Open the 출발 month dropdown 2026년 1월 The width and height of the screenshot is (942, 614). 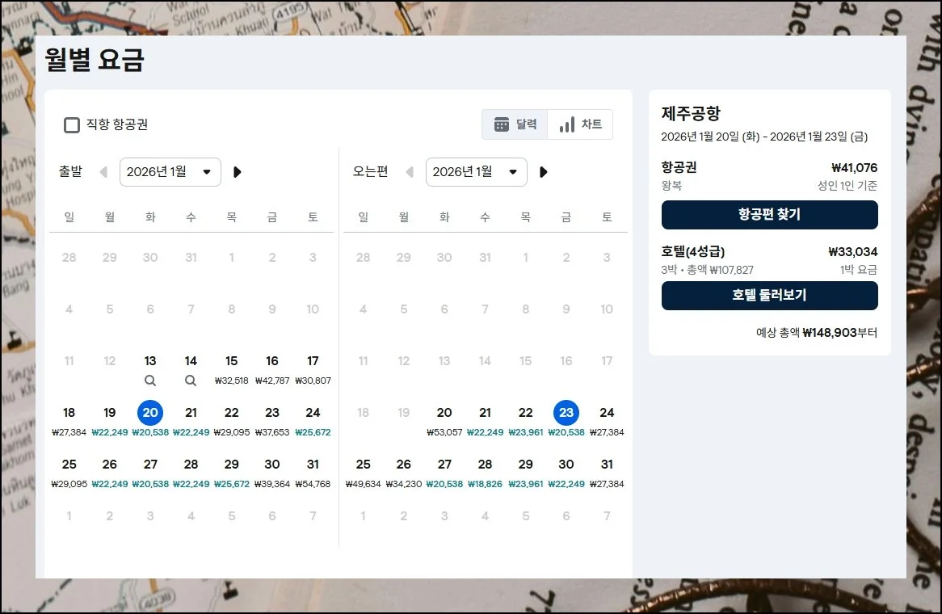pos(170,172)
